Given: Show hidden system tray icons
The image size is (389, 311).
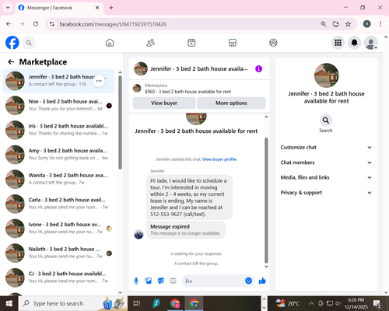Looking at the screenshot, I should pyautogui.click(x=311, y=303).
